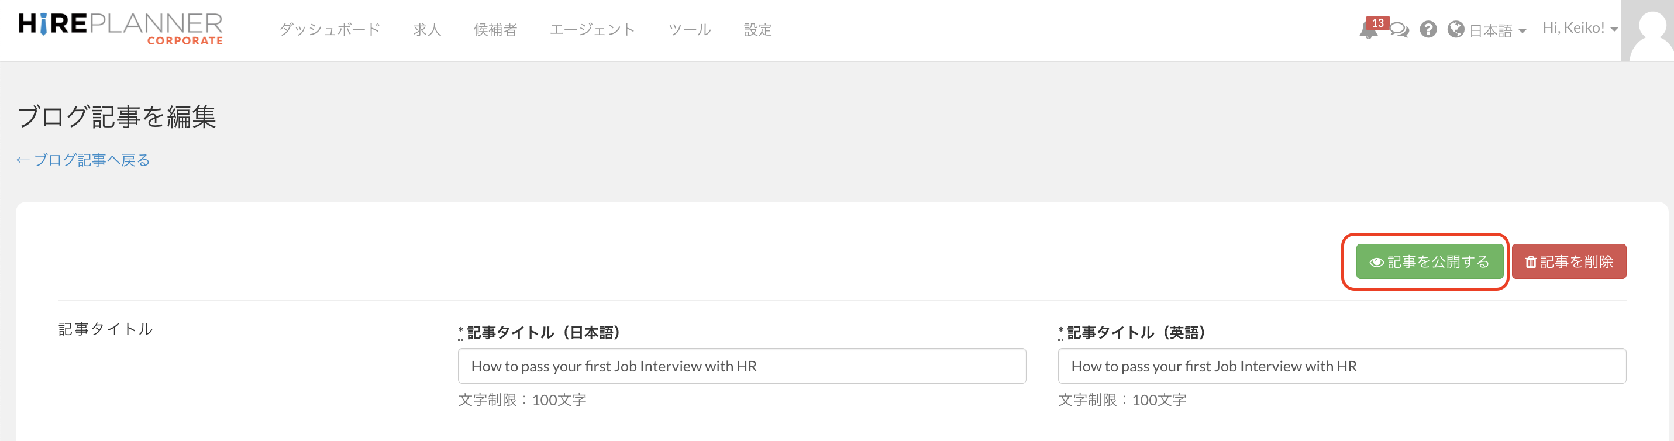This screenshot has height=441, width=1674.
Task: Go to the 候補者 menu
Action: point(495,30)
